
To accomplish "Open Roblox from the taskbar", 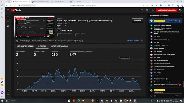I will click(x=116, y=100).
